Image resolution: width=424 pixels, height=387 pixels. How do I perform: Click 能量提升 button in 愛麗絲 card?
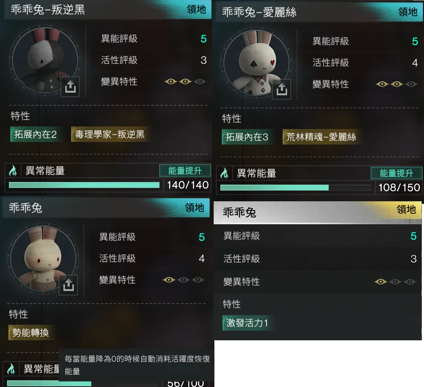click(396, 173)
